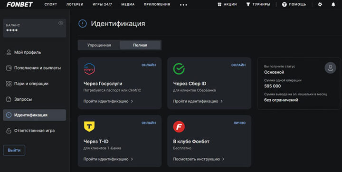Click the Основной status text

pyautogui.click(x=274, y=72)
